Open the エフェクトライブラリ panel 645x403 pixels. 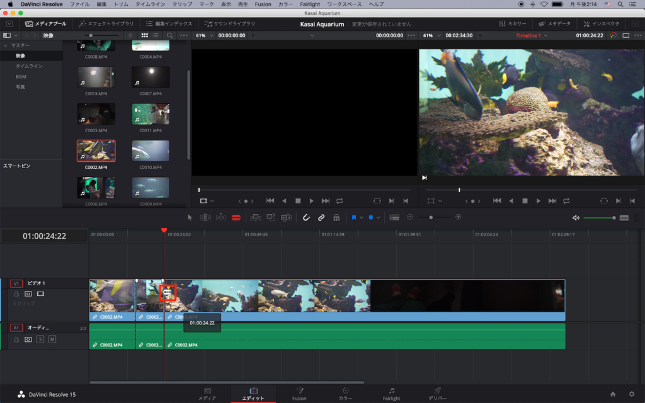point(106,24)
